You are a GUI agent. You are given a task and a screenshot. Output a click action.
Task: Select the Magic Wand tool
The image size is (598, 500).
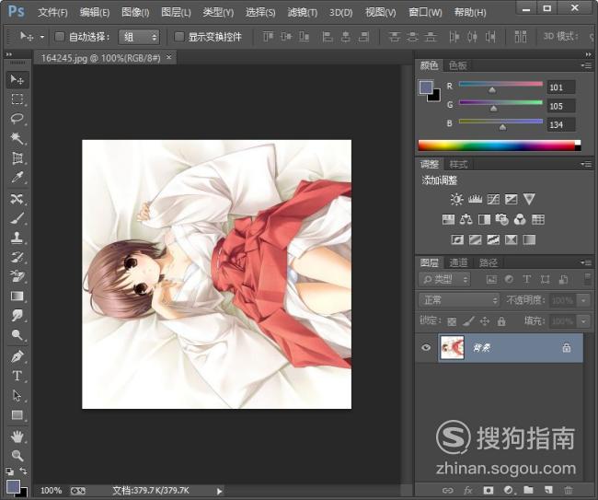17,138
